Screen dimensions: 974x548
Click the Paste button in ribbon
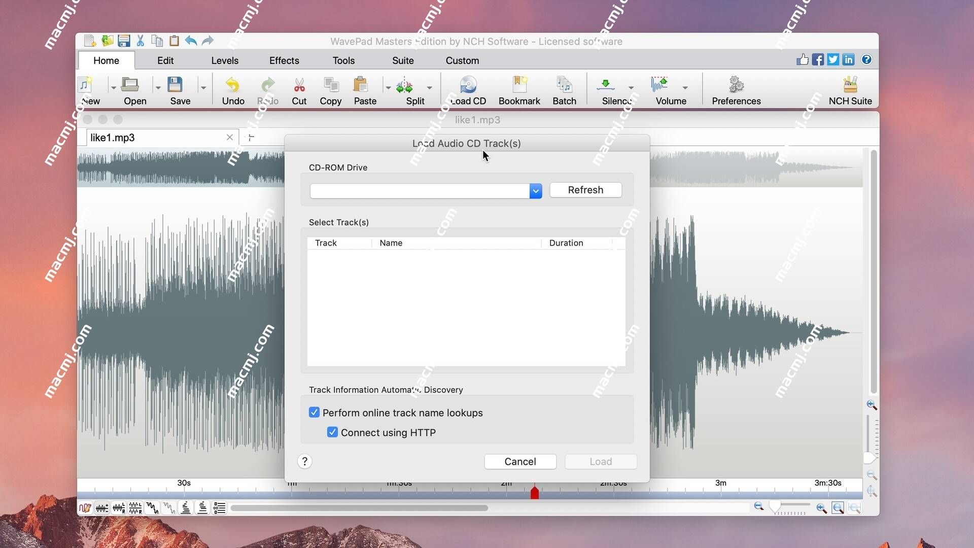pyautogui.click(x=365, y=91)
